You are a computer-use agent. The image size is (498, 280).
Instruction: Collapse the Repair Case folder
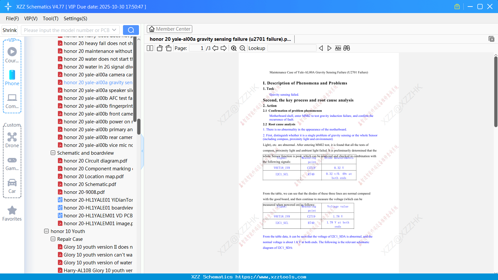pyautogui.click(x=53, y=239)
